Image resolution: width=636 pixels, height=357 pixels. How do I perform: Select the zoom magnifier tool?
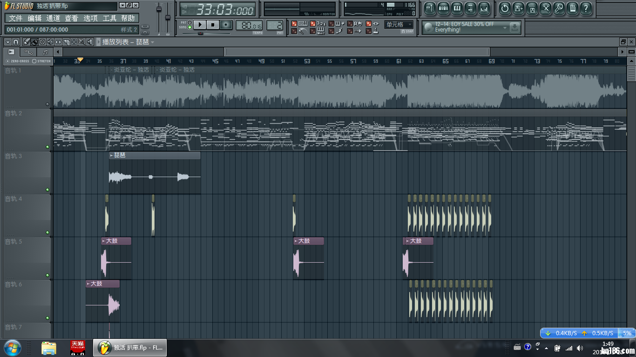pyautogui.click(x=82, y=42)
